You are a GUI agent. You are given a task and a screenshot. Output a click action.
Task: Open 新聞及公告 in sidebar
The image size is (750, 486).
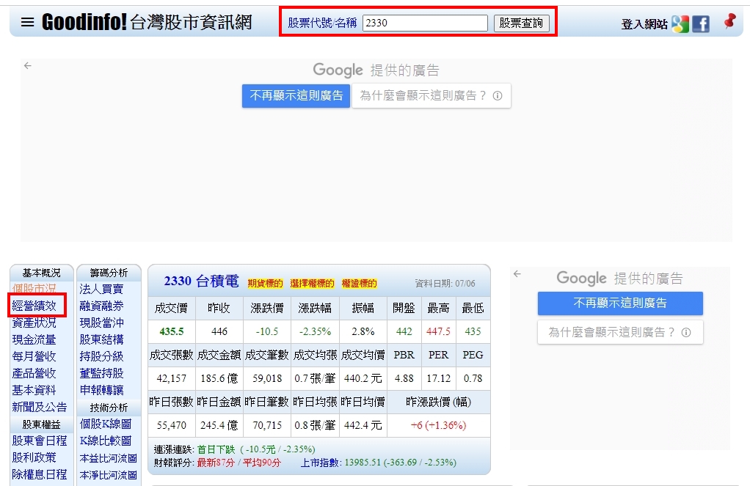40,407
